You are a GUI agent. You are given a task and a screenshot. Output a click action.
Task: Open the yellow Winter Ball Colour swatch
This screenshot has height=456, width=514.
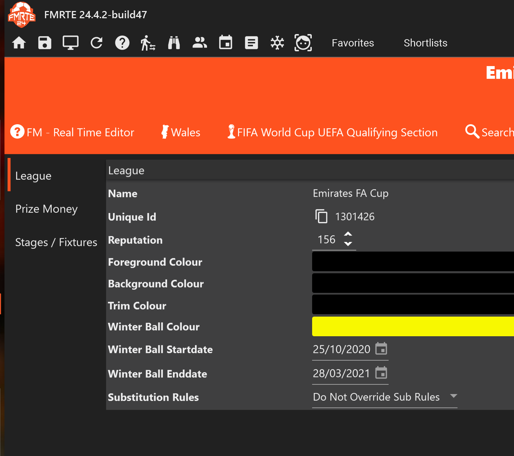click(x=413, y=326)
